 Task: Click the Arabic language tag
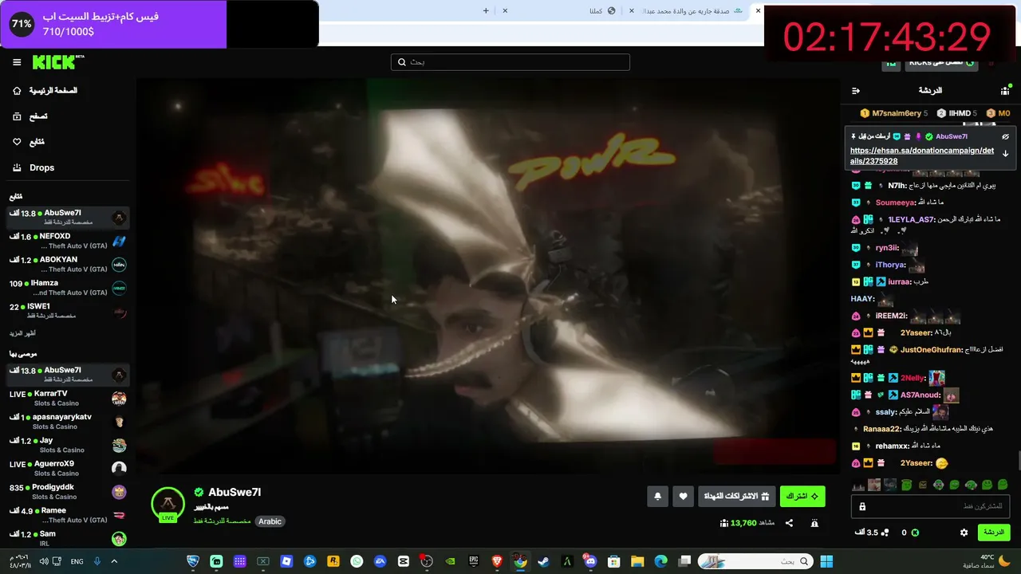(270, 521)
